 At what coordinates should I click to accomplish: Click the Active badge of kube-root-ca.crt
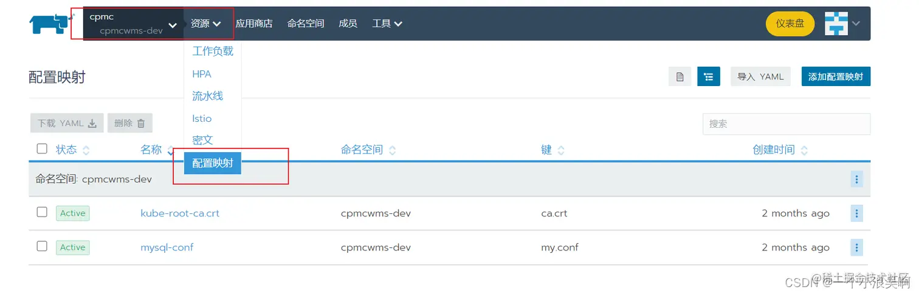point(73,213)
